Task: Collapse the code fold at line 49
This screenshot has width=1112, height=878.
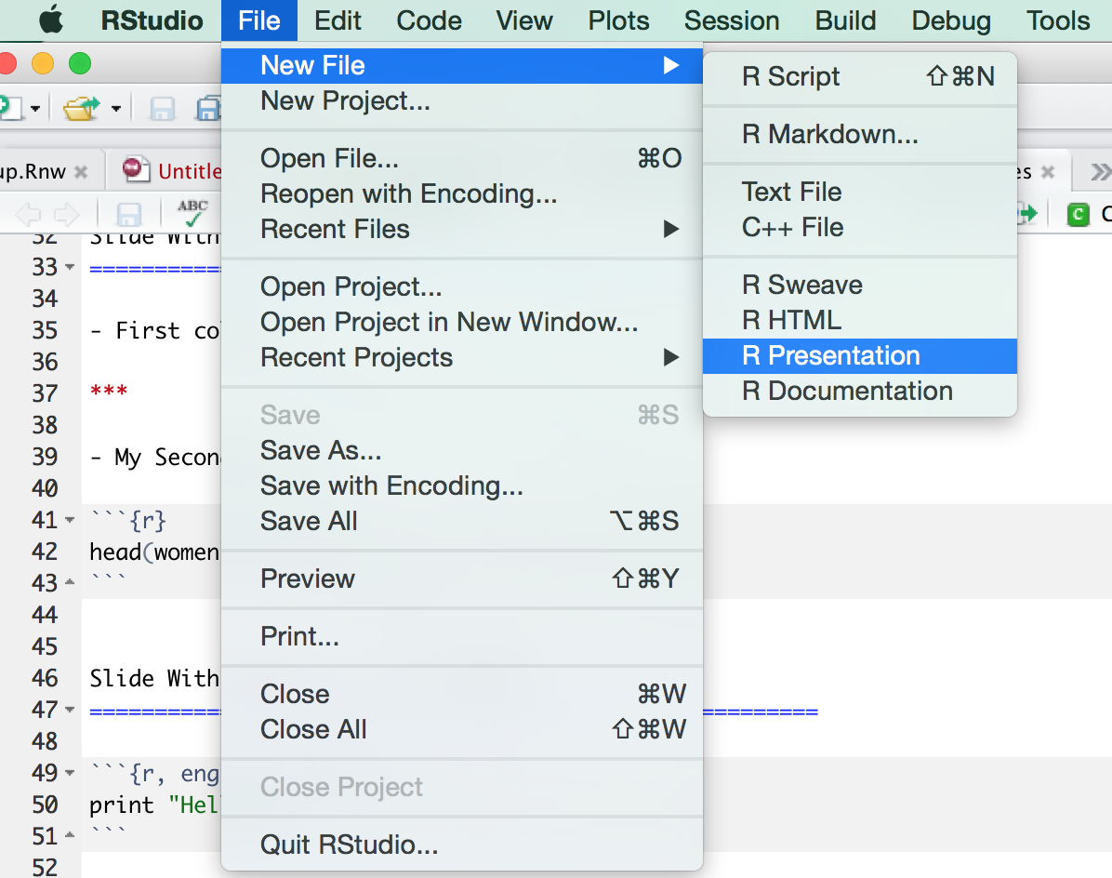Action: point(70,772)
